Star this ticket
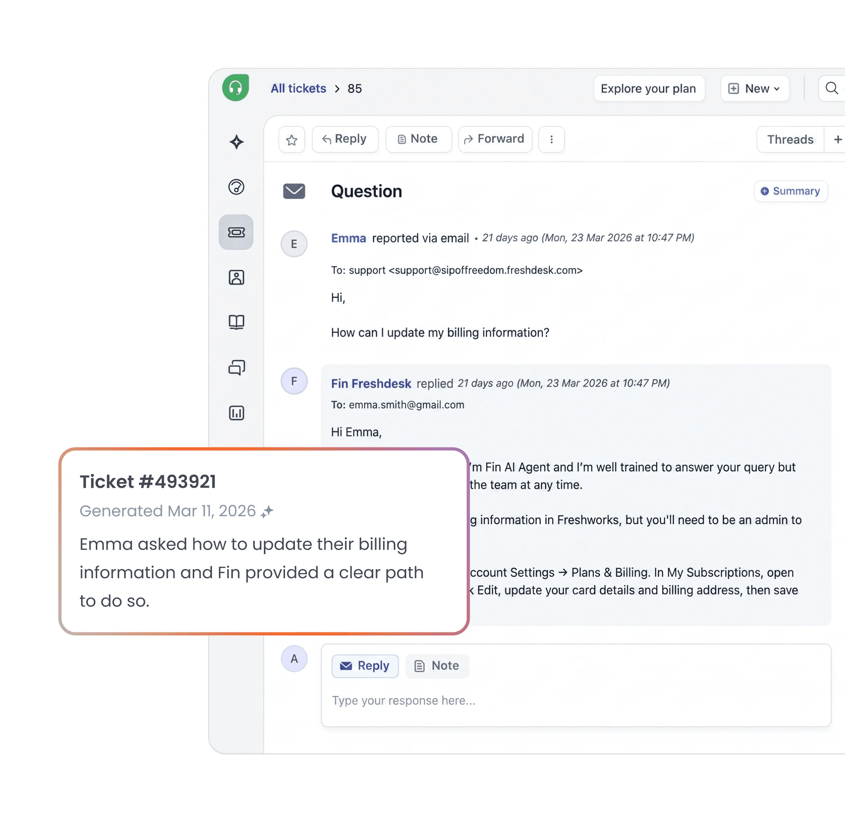The width and height of the screenshot is (845, 822). point(292,139)
